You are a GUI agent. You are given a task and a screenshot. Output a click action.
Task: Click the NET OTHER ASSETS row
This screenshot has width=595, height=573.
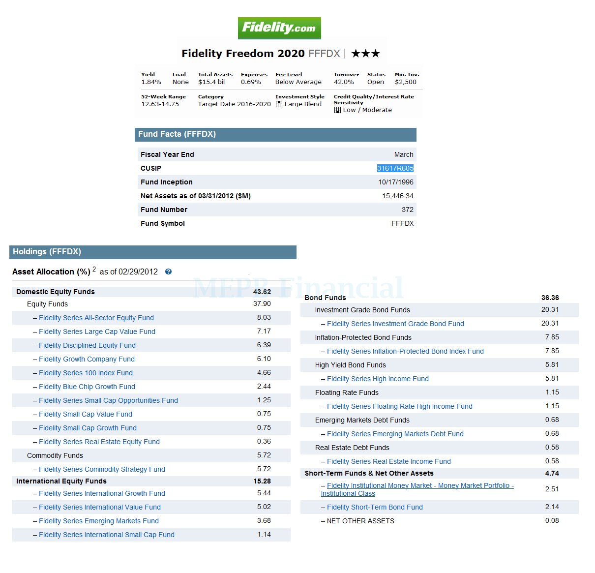[x=440, y=521]
